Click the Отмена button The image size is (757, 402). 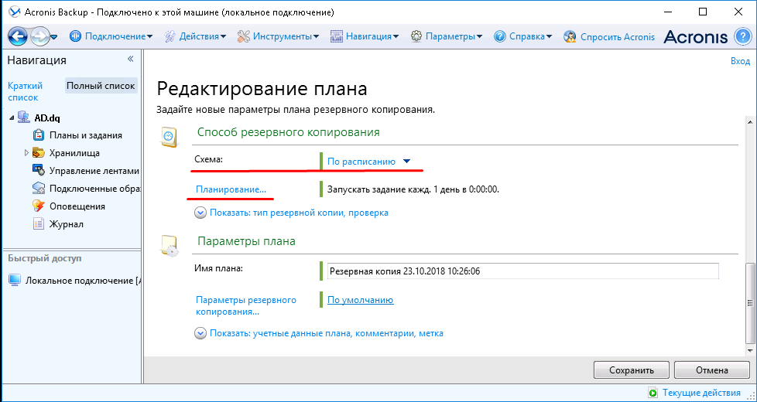[x=711, y=370]
